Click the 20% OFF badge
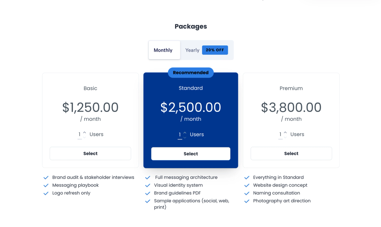381x227 pixels. pos(215,50)
